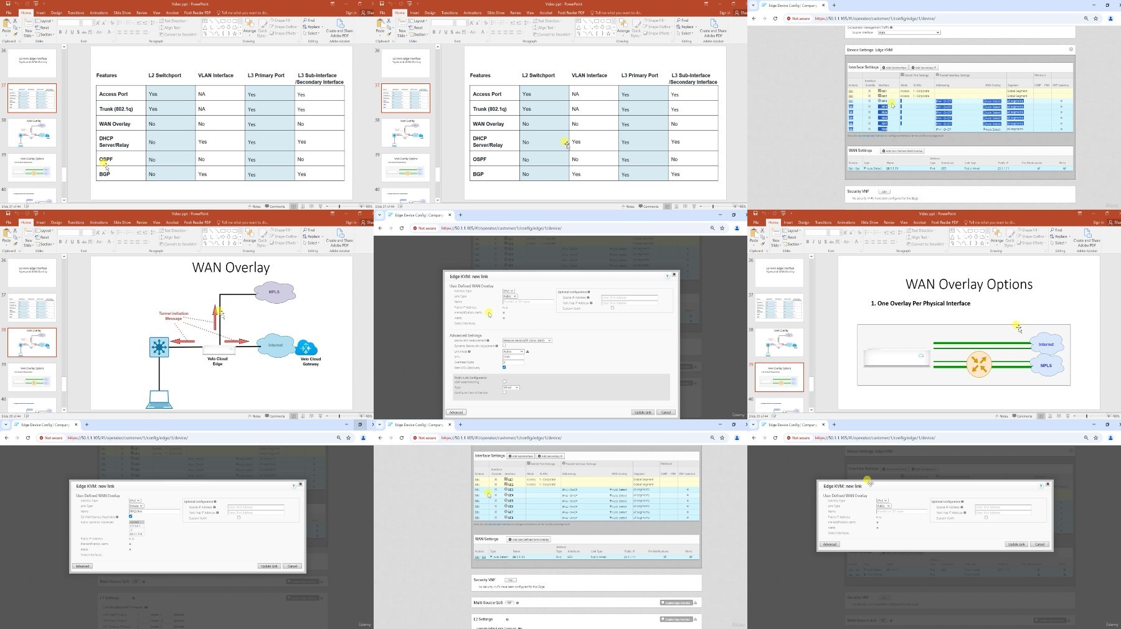Screen dimensions: 1121x629
Task: Tick Custom VLAN in the Advanced Settings new link dialog
Action: click(x=612, y=308)
